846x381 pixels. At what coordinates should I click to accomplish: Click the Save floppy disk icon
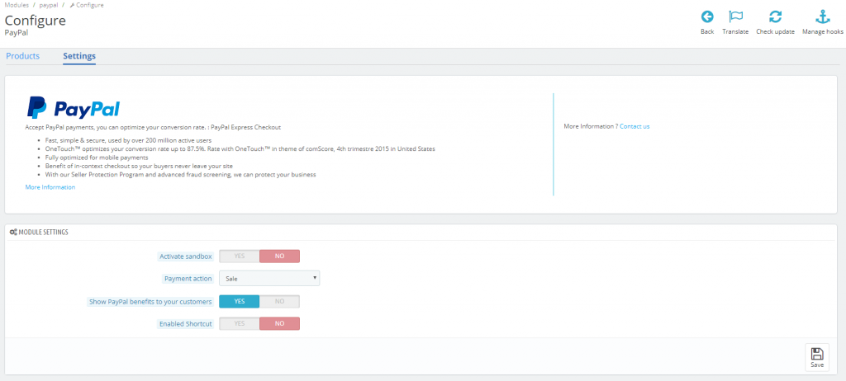click(x=816, y=353)
